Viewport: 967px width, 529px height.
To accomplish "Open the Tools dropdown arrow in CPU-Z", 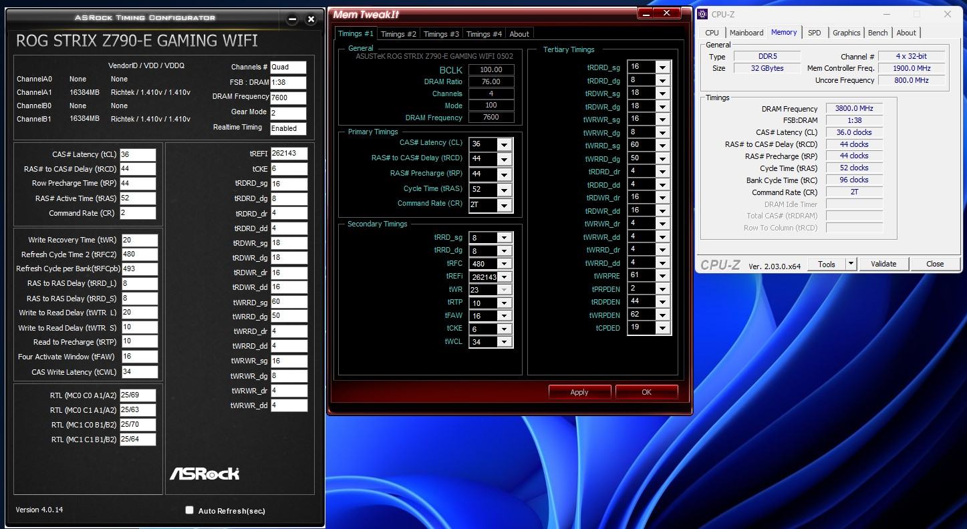I will (x=851, y=264).
